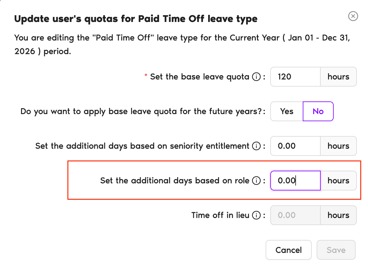Click the "Set the base leave quota" label
This screenshot has height=269, width=368.
(x=199, y=77)
